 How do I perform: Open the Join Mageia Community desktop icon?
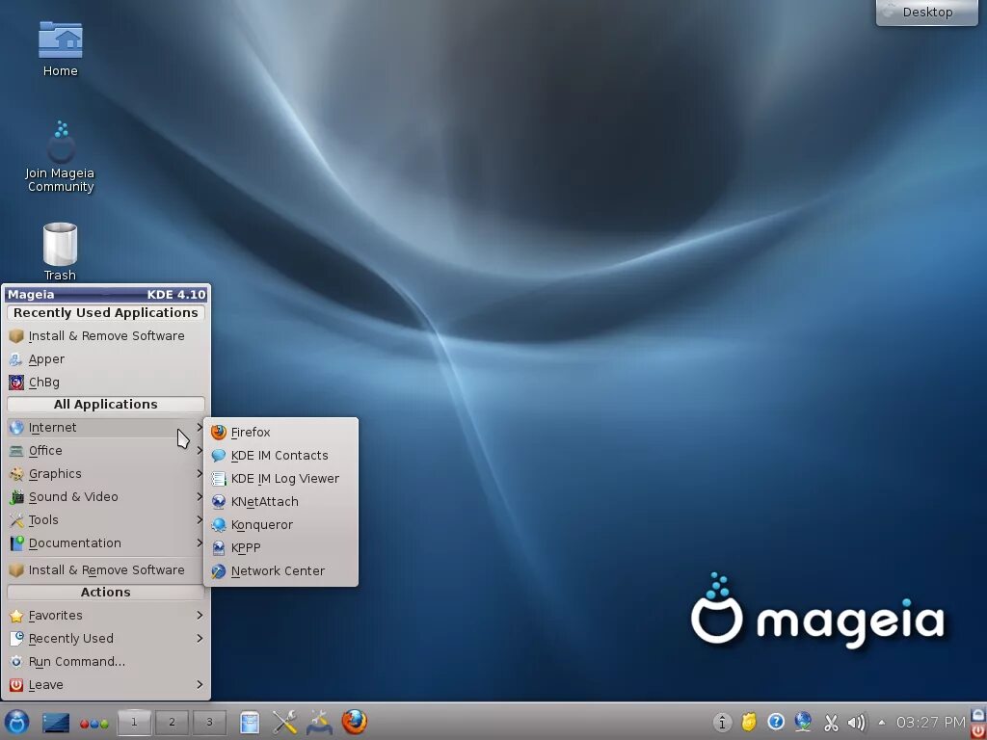pos(61,156)
